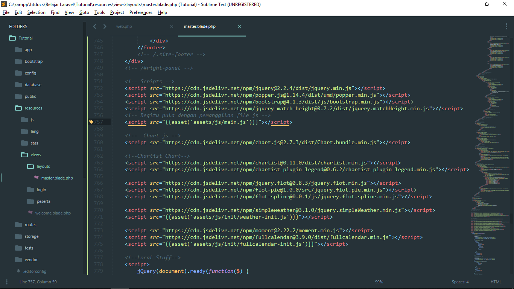Click the 99% status bar indicator
The image size is (514, 289).
[x=379, y=282]
